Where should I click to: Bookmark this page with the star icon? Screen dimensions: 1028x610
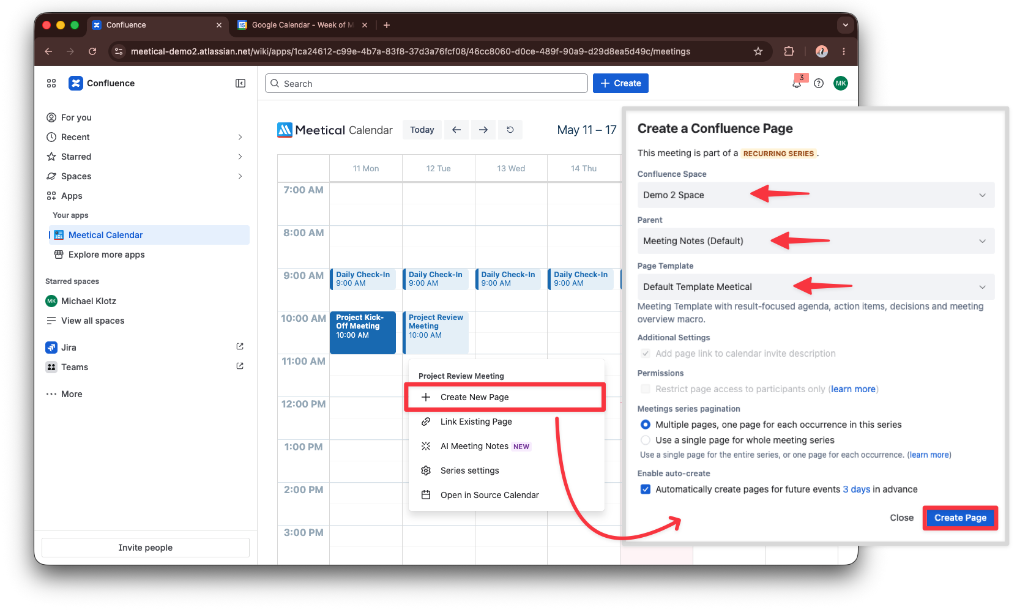point(758,51)
